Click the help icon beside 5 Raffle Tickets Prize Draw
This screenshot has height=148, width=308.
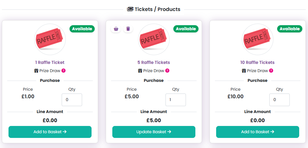(x=167, y=71)
